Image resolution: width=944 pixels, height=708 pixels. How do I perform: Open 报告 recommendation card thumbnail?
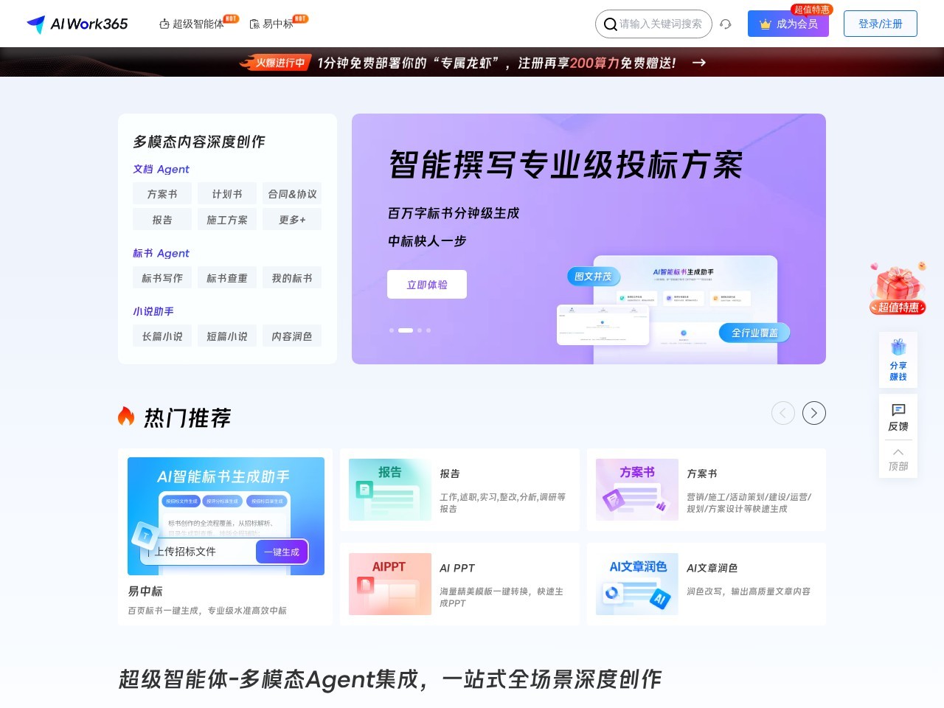pos(390,490)
